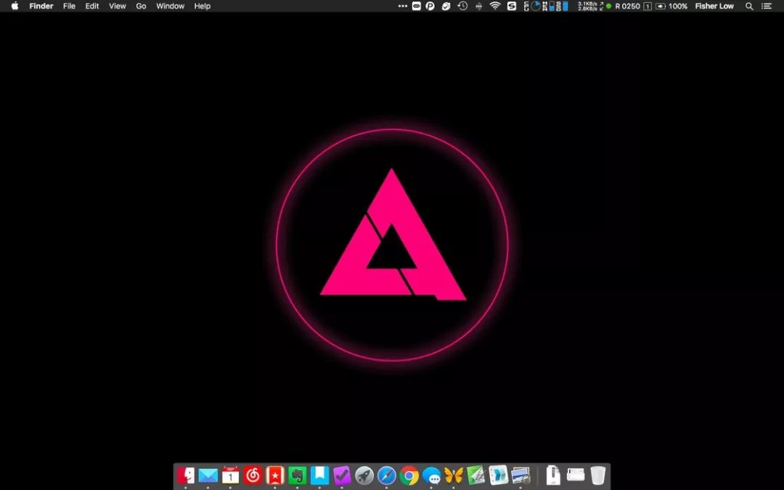Open the Apple menu
The width and height of the screenshot is (784, 490).
[15, 6]
